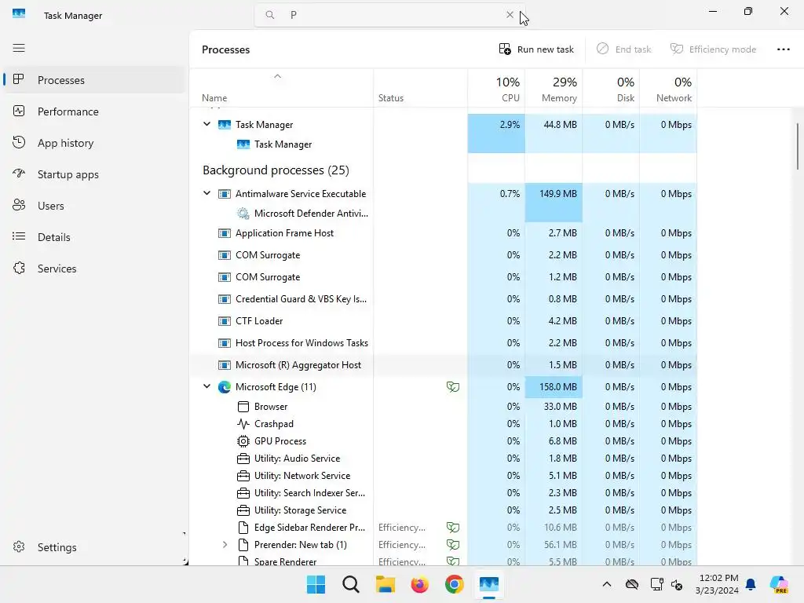Collapse Antimalware Service Executable group
This screenshot has width=804, height=603.
tap(206, 193)
